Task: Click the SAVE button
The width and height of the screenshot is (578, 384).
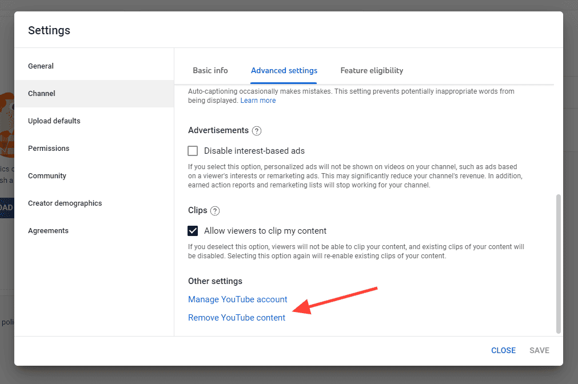Action: click(539, 350)
